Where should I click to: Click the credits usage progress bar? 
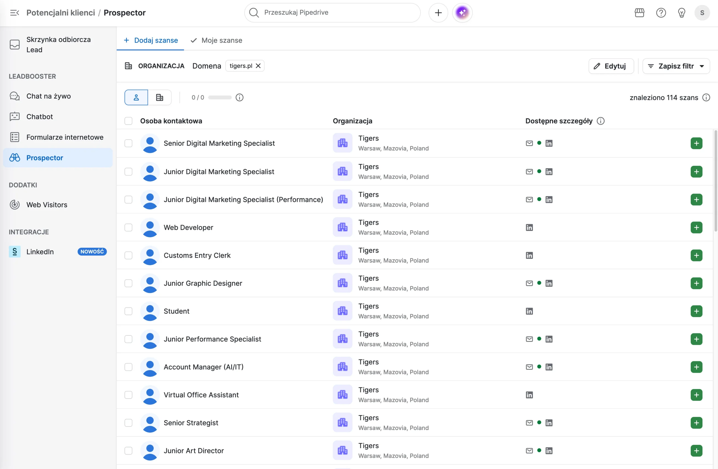(220, 97)
